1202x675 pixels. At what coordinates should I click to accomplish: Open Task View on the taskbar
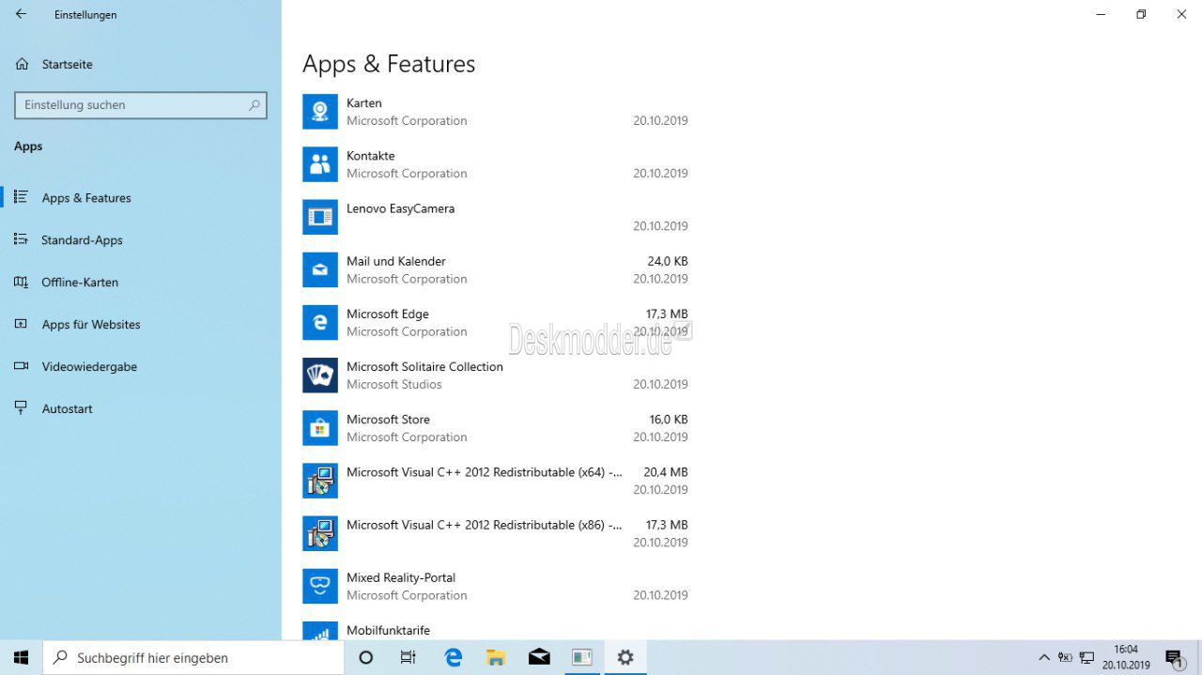coord(408,657)
